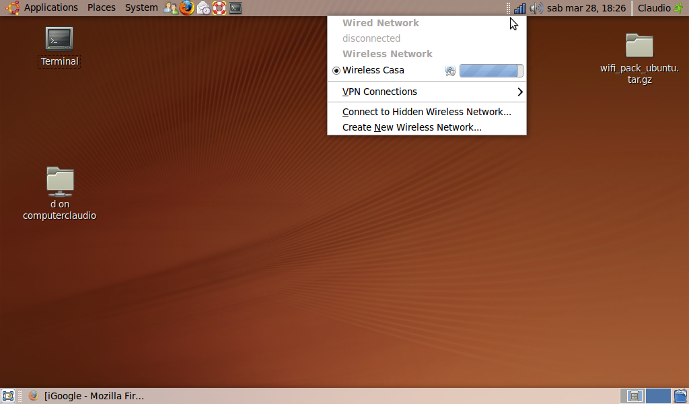This screenshot has height=404, width=689.
Task: Open the Claudio user switcher
Action: click(660, 8)
